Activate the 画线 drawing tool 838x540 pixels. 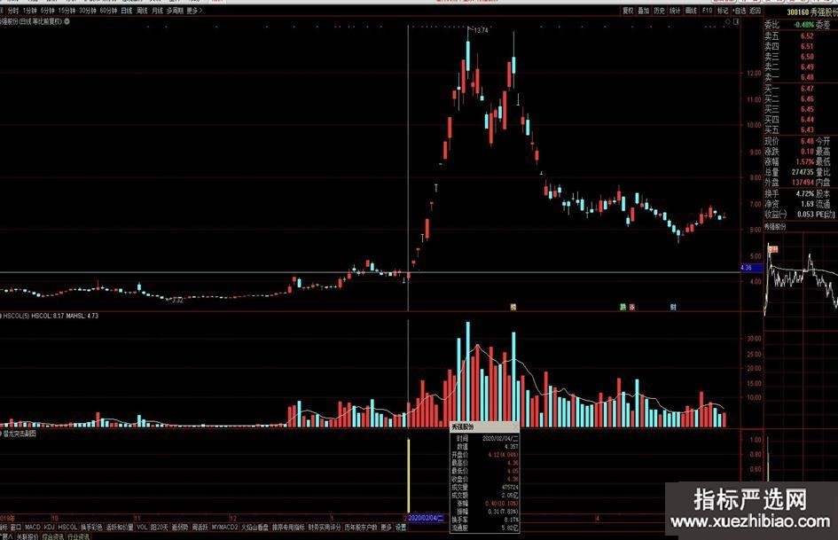691,10
